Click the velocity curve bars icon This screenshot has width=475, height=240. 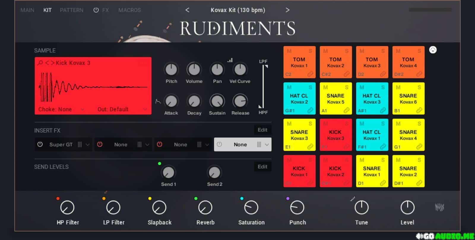pyautogui.click(x=230, y=60)
